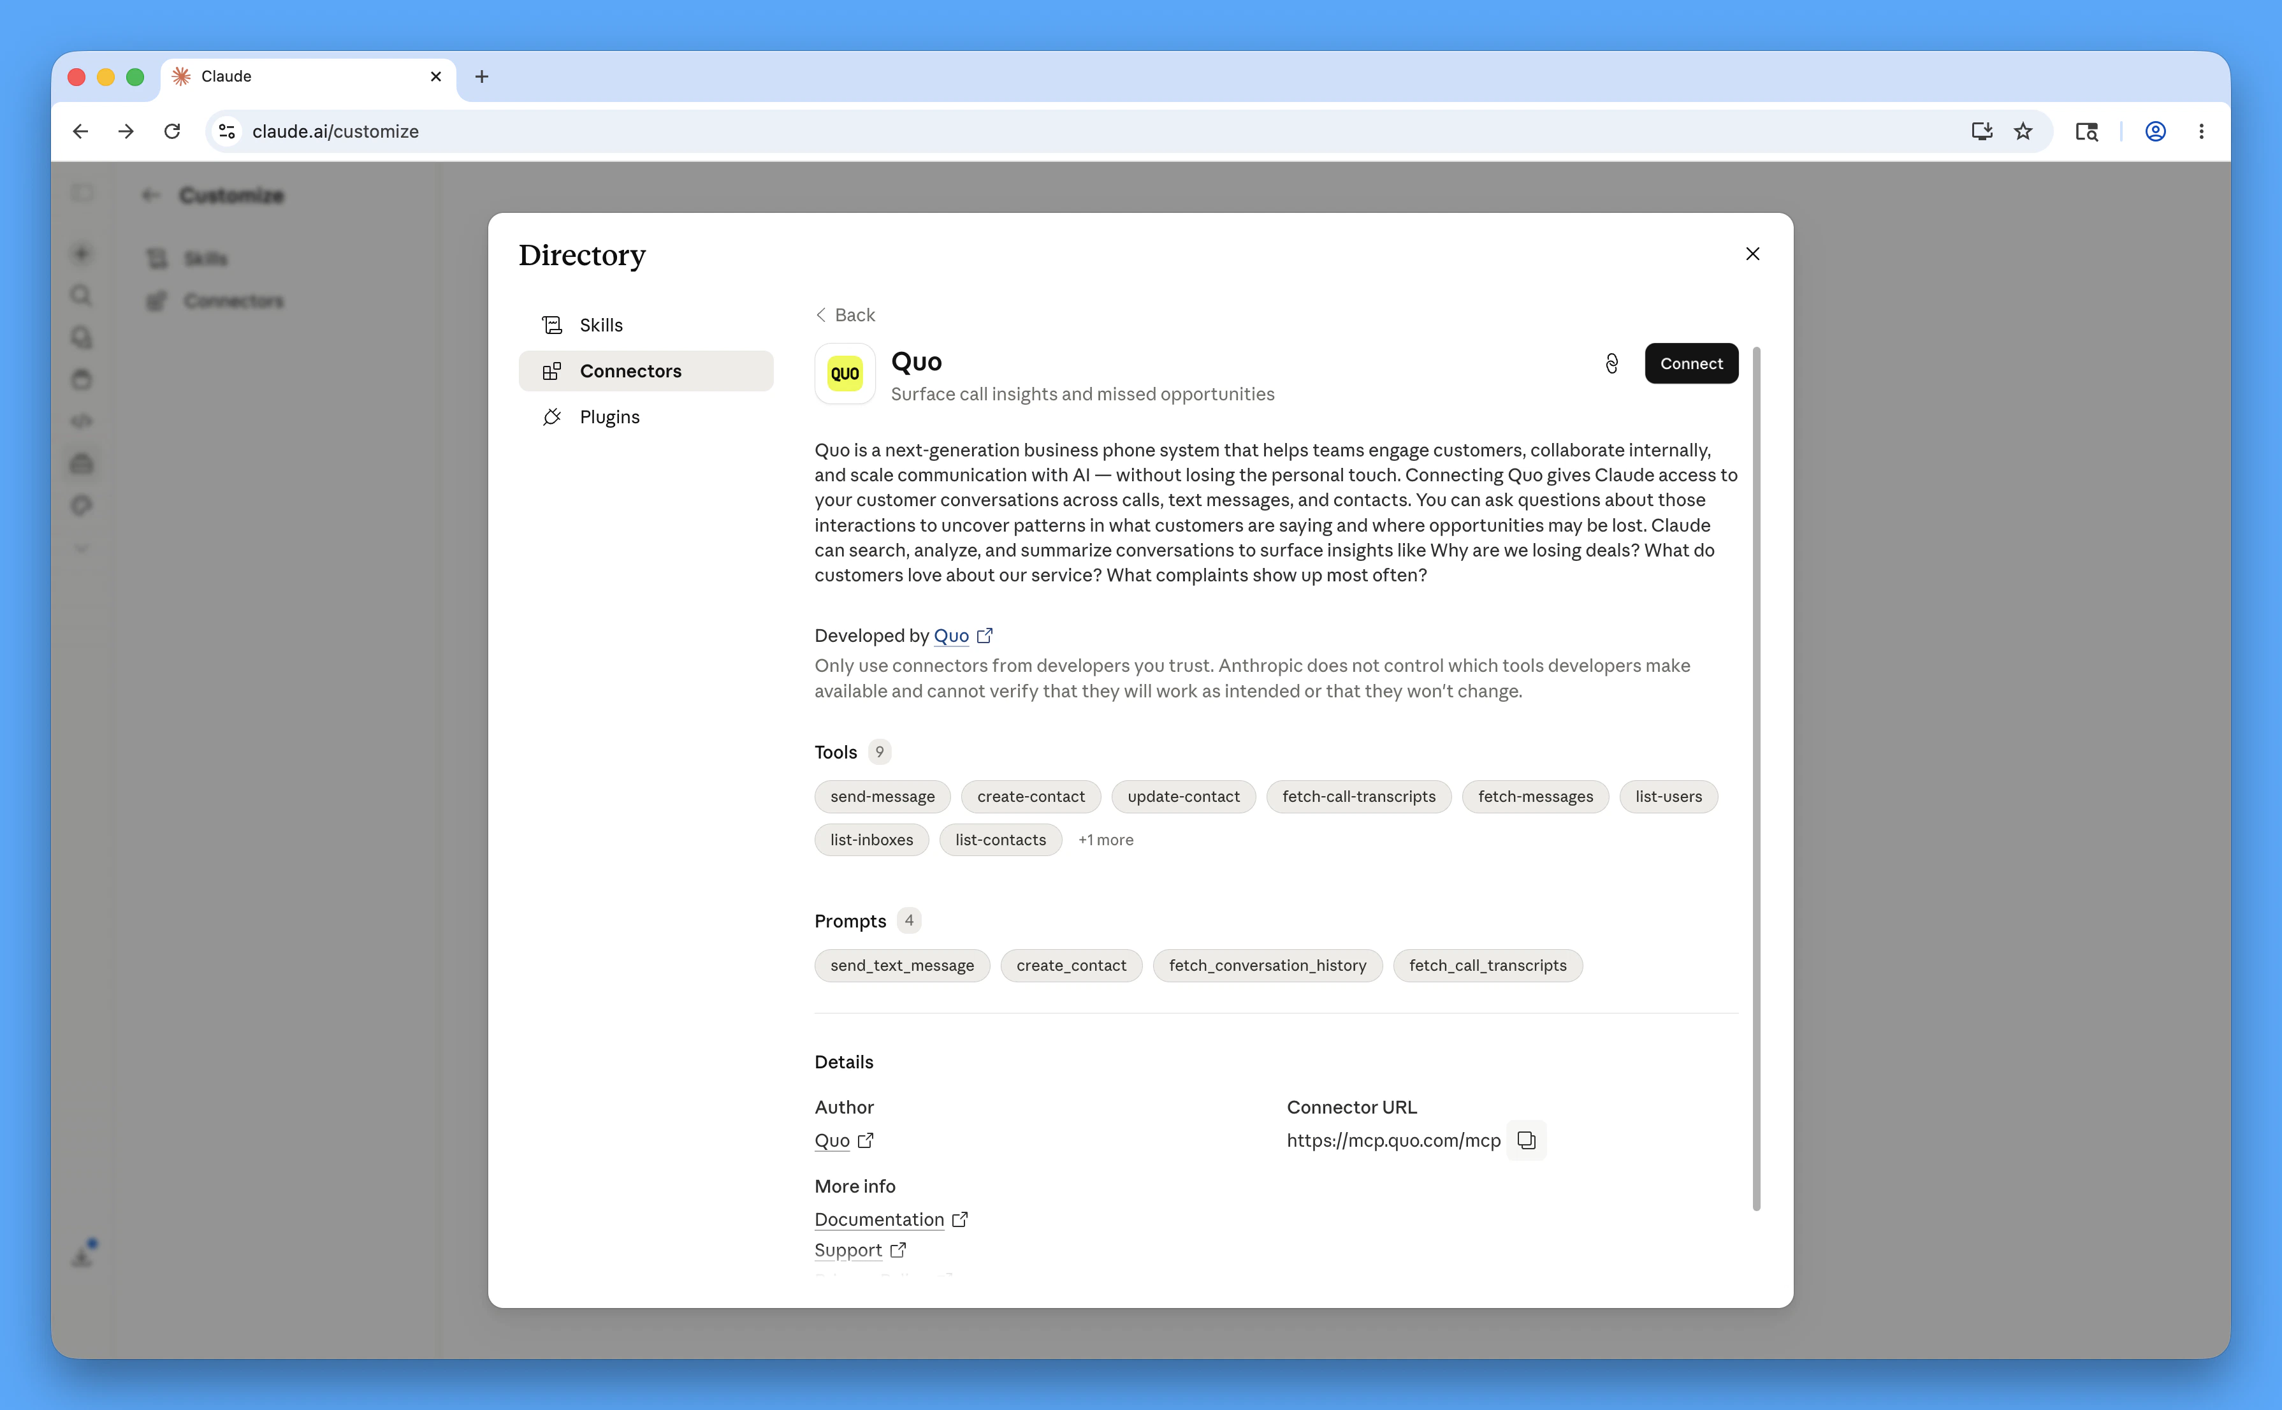Click the fetch_call_transcripts prompt chip
Screen dimensions: 2282x1410
point(1488,965)
